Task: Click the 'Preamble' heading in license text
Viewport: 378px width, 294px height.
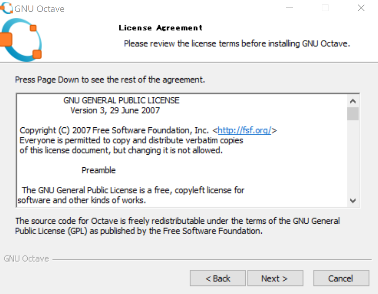Action: pyautogui.click(x=99, y=170)
